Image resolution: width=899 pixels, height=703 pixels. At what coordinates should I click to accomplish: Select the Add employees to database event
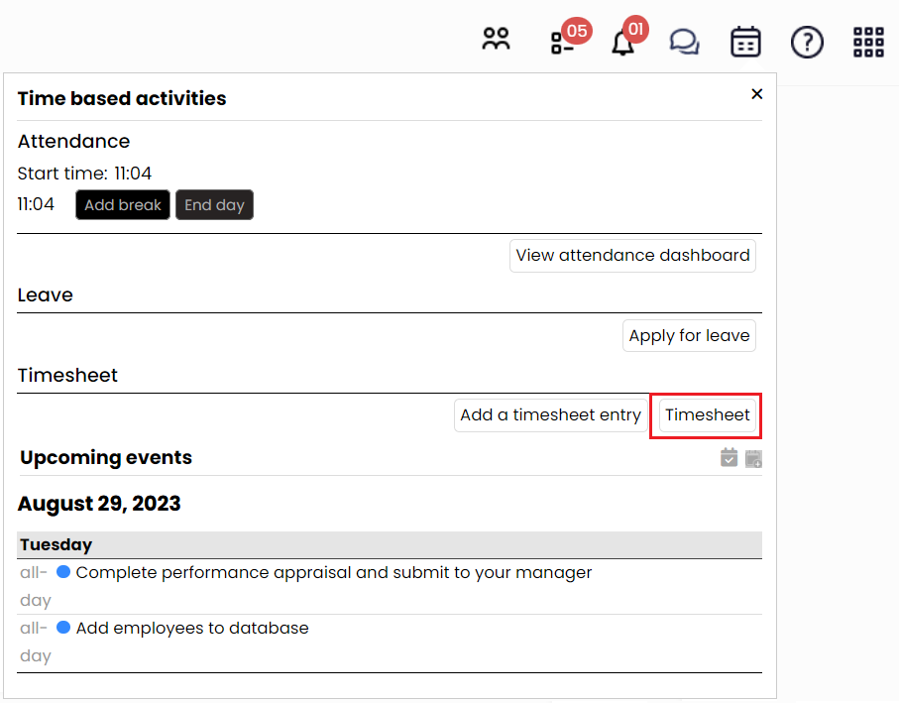pyautogui.click(x=192, y=628)
